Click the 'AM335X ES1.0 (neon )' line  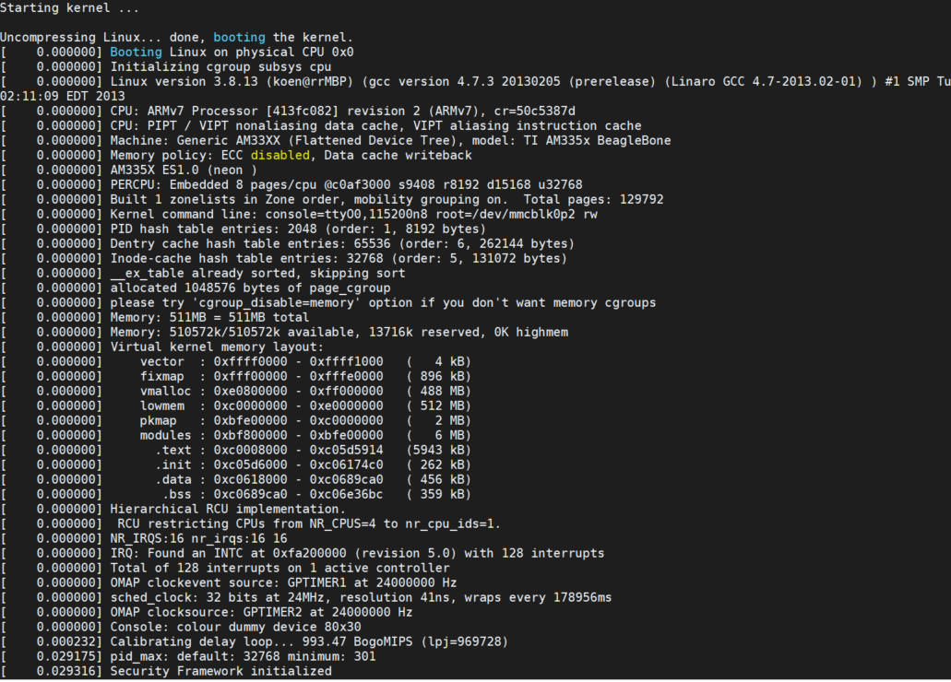[x=184, y=170]
